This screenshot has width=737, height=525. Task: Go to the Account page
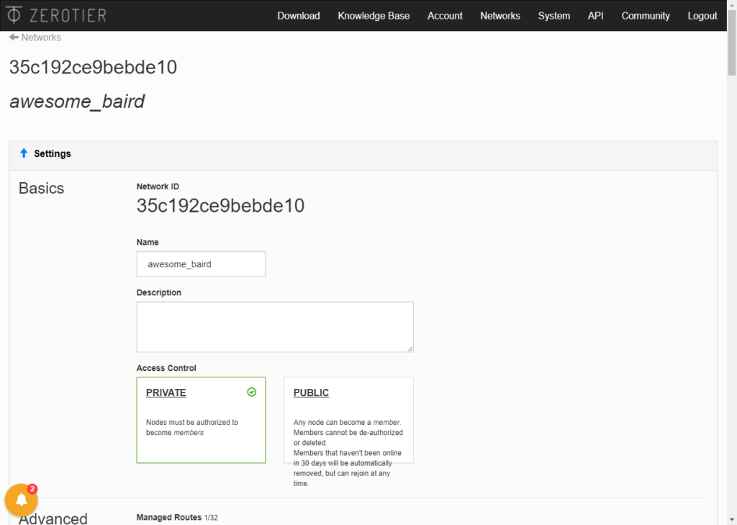(x=445, y=16)
